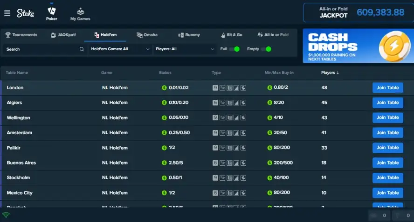Join the Algiers table
Image resolution: width=414 pixels, height=222 pixels.
387,103
